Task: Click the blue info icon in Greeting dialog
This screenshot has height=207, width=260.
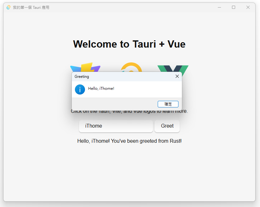Action: point(80,89)
